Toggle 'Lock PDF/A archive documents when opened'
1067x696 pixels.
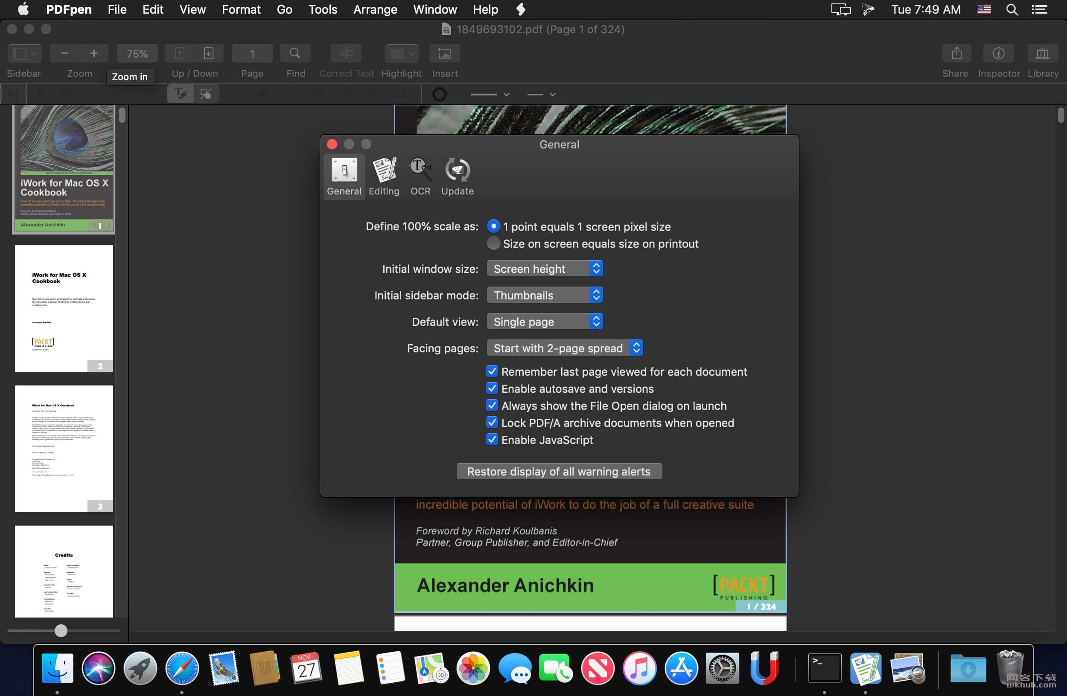point(492,422)
